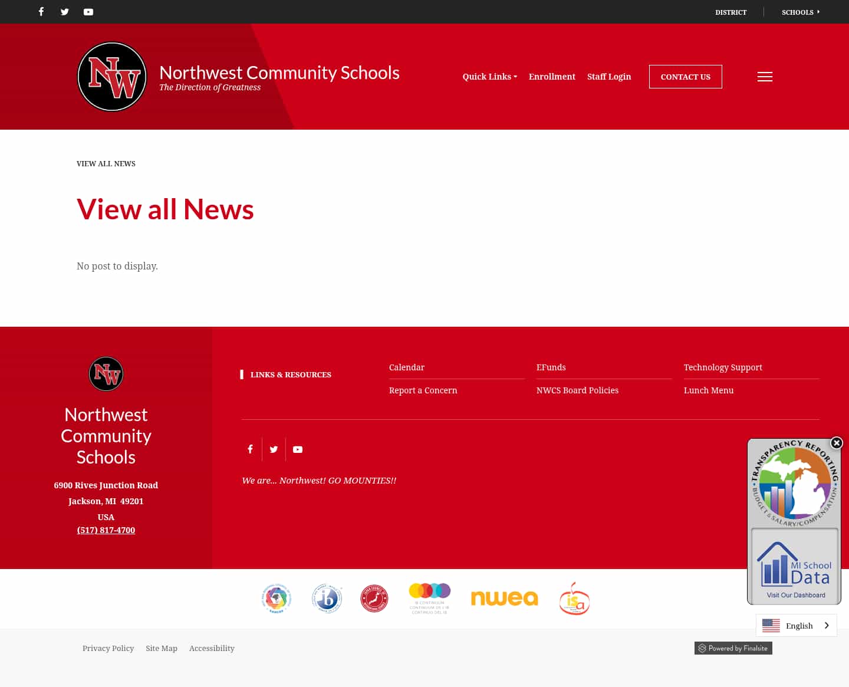Open the Facebook page via header icon
Viewport: 849px width, 687px height.
(41, 12)
